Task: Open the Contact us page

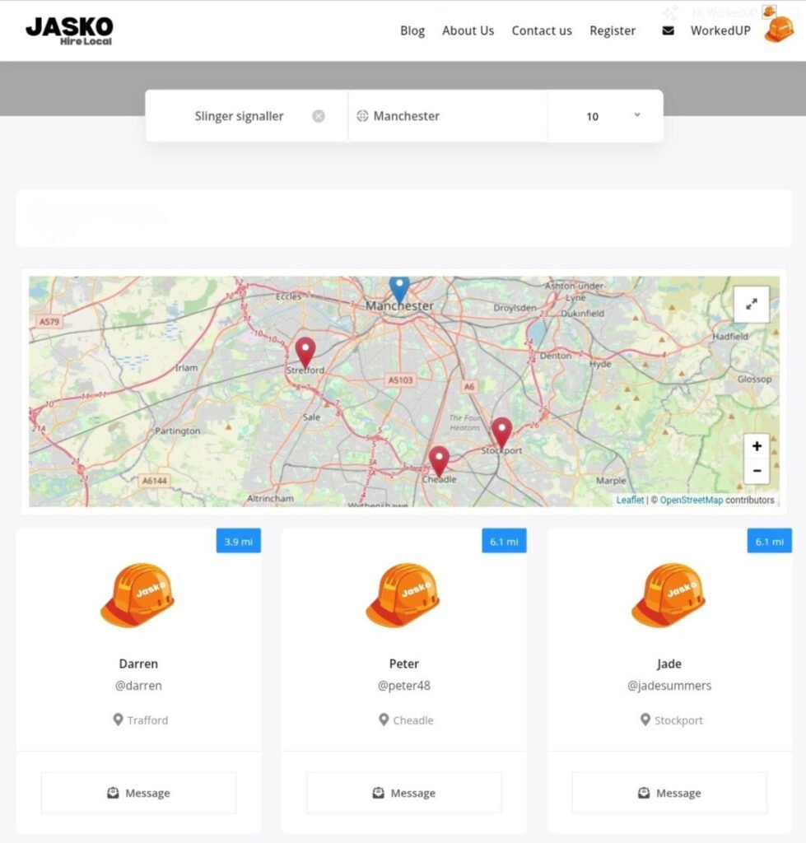Action: [542, 30]
